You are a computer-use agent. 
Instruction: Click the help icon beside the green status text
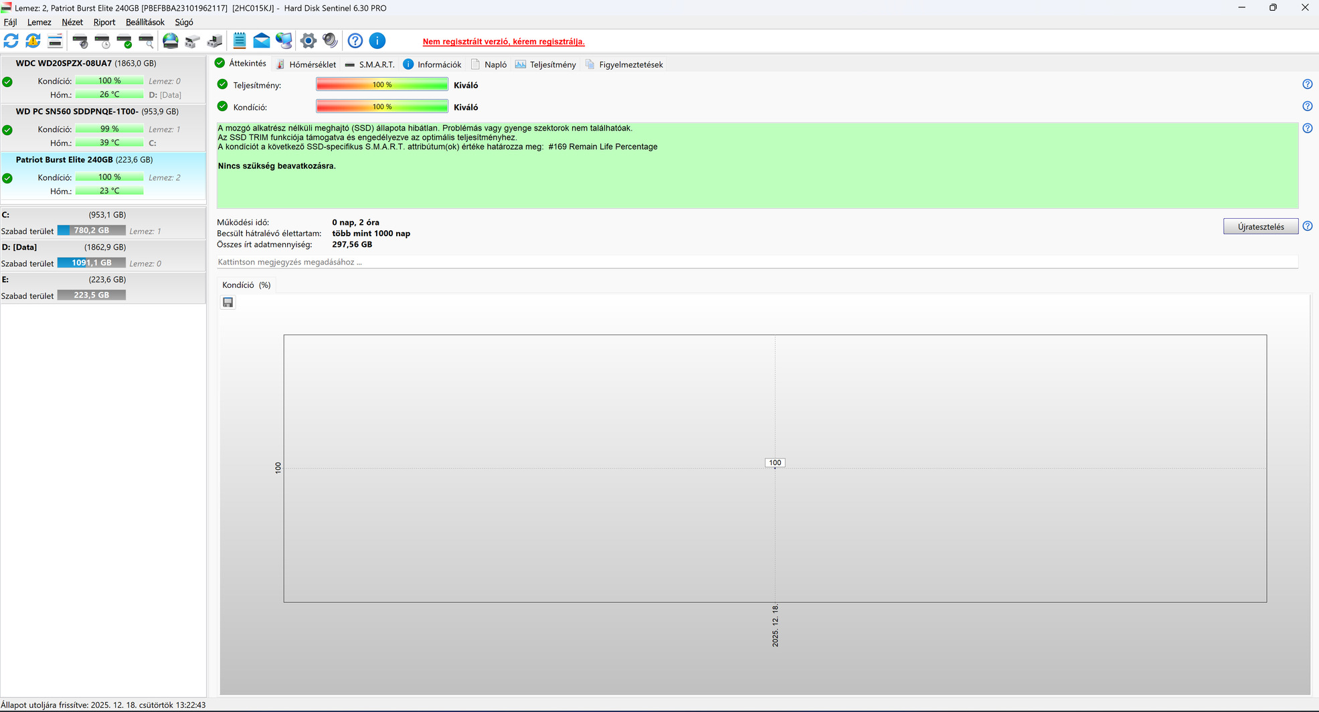coord(1308,128)
